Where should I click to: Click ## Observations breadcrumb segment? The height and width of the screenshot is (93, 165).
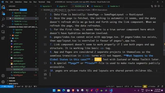(x=101, y=10)
